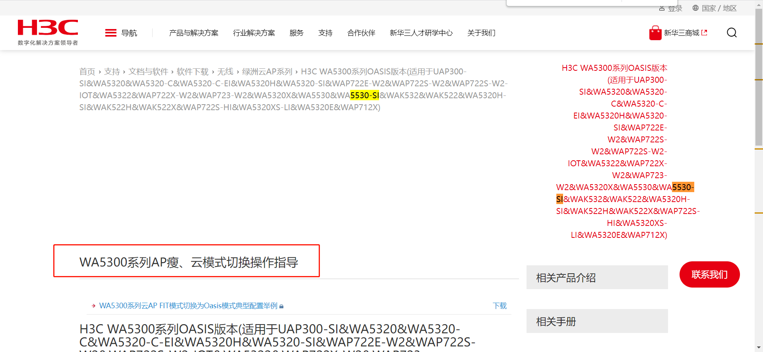Click the 软件下载 breadcrumb link
763x352 pixels.
click(x=193, y=72)
